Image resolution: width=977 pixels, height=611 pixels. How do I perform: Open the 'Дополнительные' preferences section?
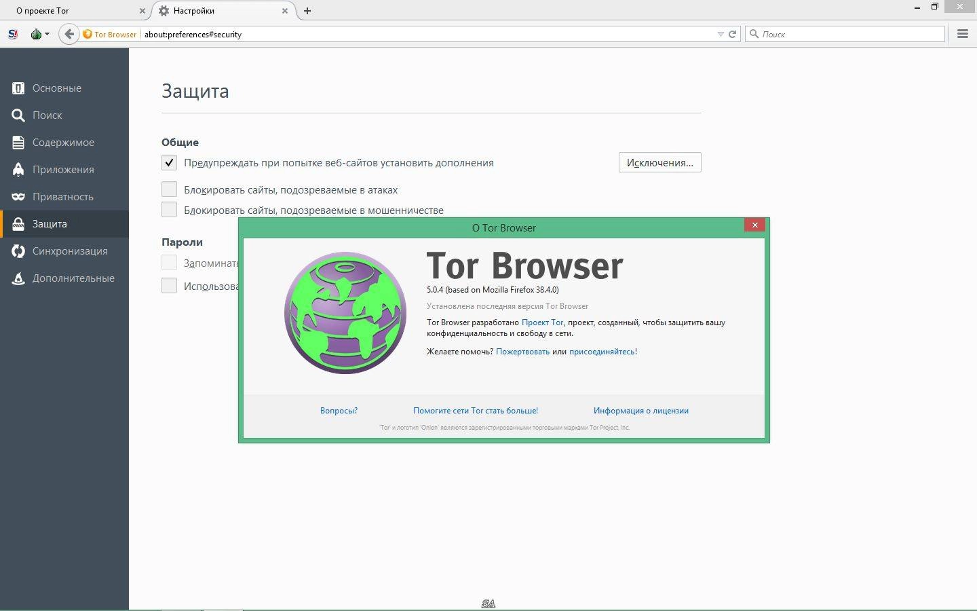pos(64,278)
